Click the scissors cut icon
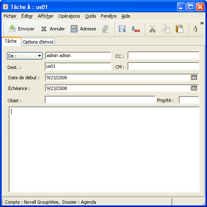Viewport: 207px width, 207px height. 152,29
